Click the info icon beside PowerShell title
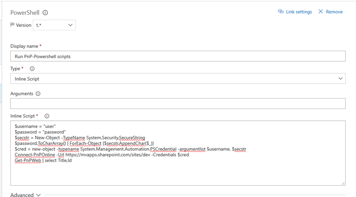356x197 pixels. [45, 13]
